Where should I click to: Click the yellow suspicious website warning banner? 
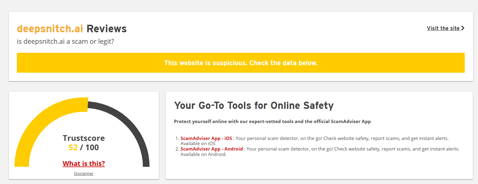pyautogui.click(x=241, y=63)
